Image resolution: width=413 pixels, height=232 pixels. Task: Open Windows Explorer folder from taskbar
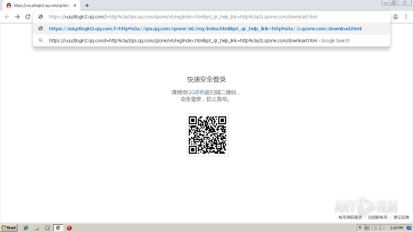[36, 228]
